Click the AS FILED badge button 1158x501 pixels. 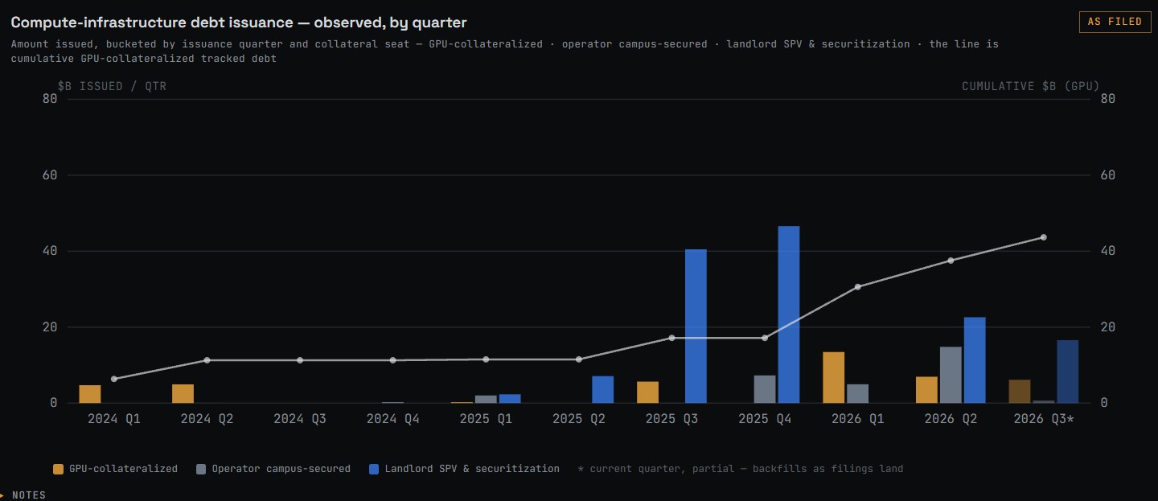pos(1115,22)
